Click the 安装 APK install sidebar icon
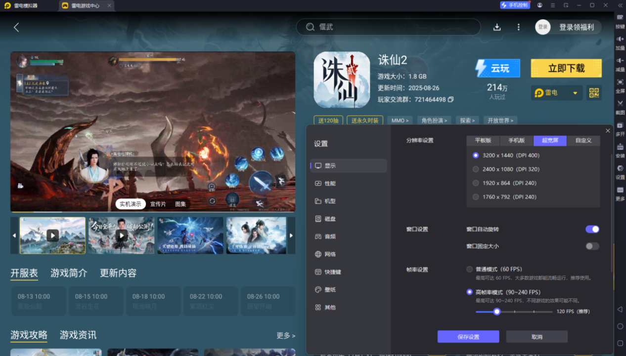 (x=620, y=151)
